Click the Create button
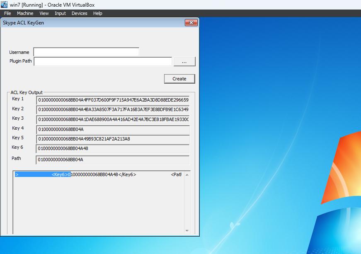The image size is (361, 254). tap(179, 79)
